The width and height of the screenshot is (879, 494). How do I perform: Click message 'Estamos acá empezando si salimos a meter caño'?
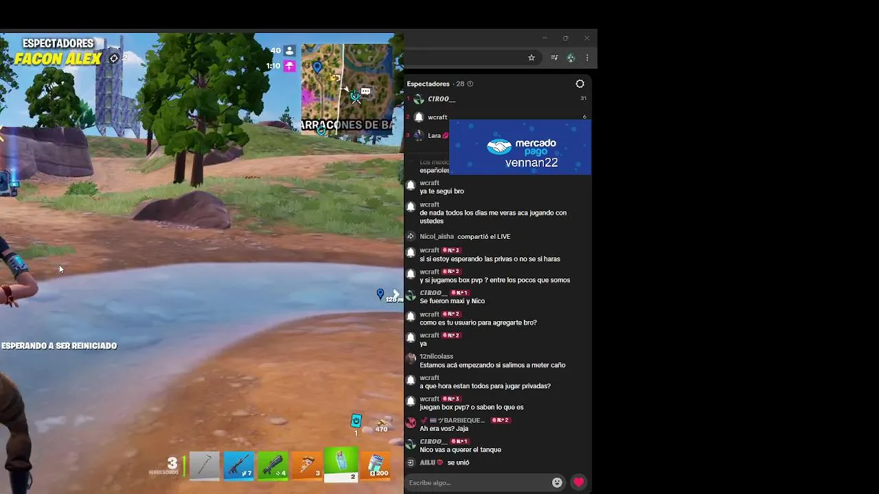[492, 365]
